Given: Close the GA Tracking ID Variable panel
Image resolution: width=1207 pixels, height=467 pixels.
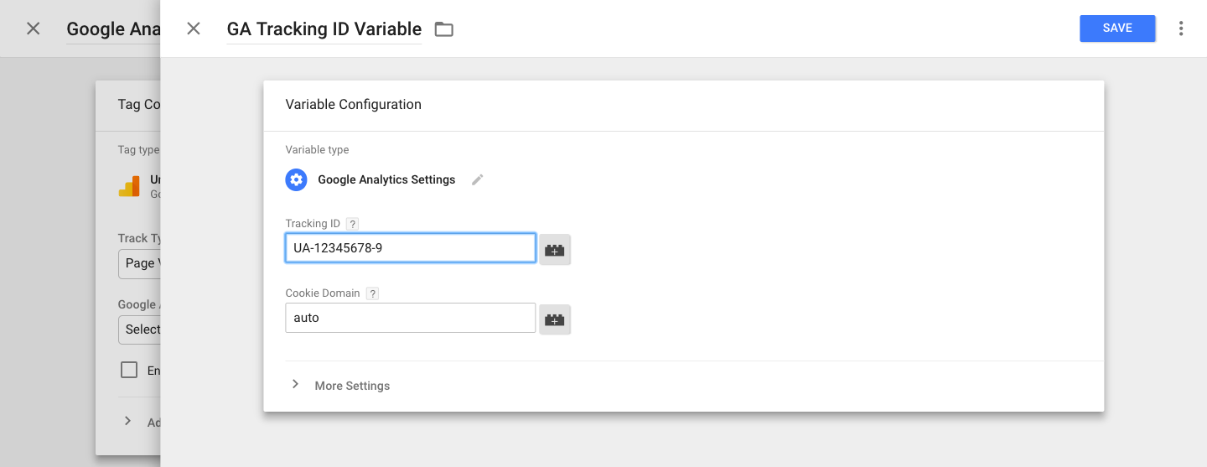Looking at the screenshot, I should tap(193, 29).
